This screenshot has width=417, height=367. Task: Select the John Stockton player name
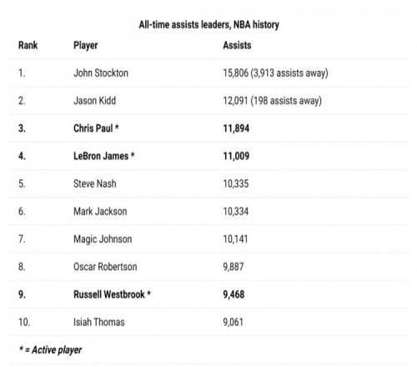pyautogui.click(x=101, y=73)
